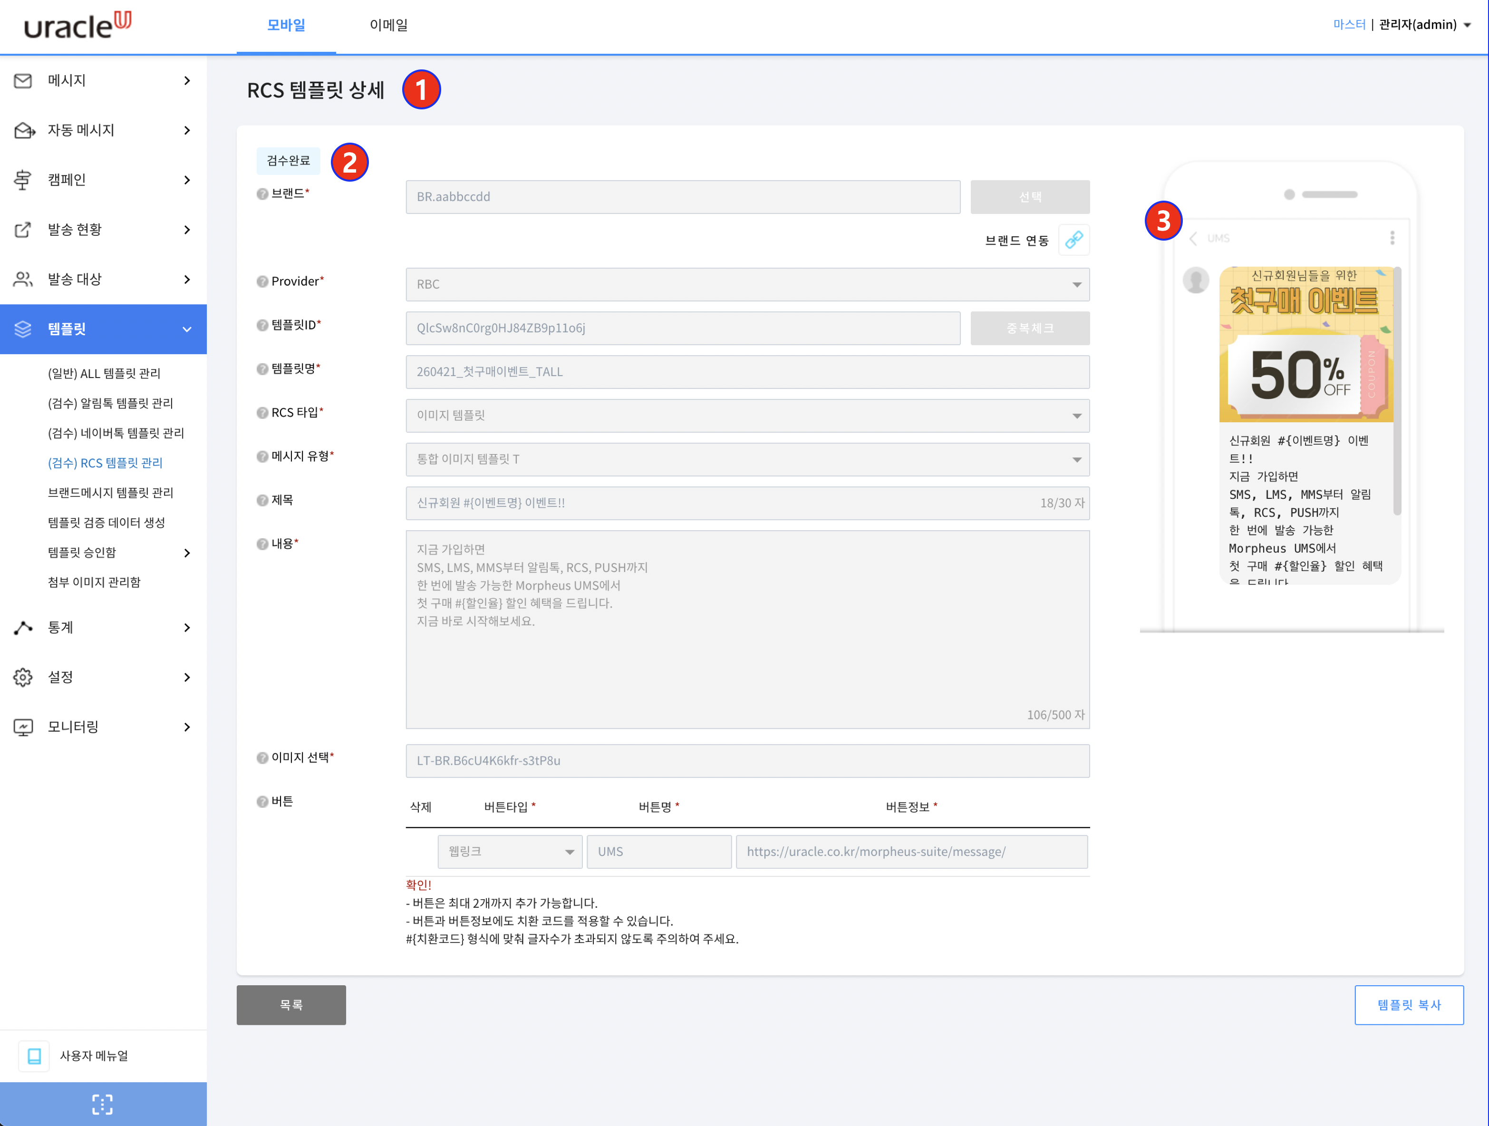Expand the 템플릿 승인함 submenu
Viewport: 1489px width, 1126px height.
pyautogui.click(x=187, y=553)
